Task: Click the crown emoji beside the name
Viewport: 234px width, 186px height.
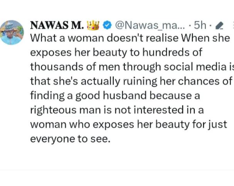Action: (93, 25)
